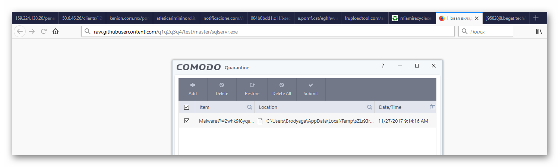Screen dimensions: 559x167
Task: Open the Firefox library icon
Action: 539,32
